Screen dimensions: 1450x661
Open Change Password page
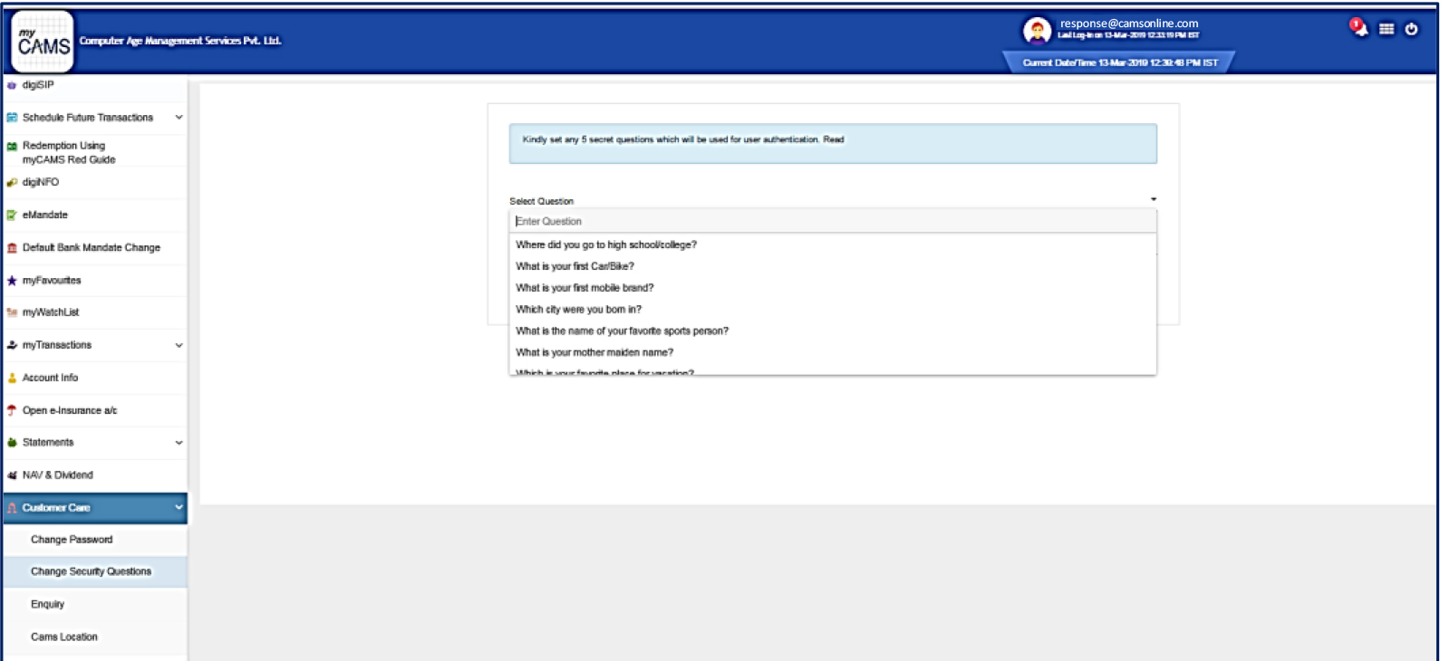(x=72, y=540)
